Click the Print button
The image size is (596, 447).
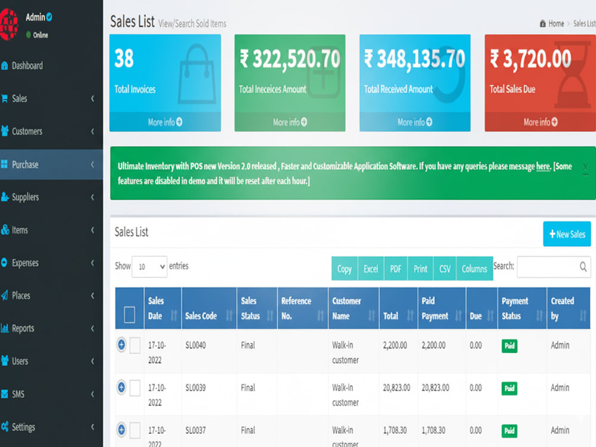pos(420,269)
